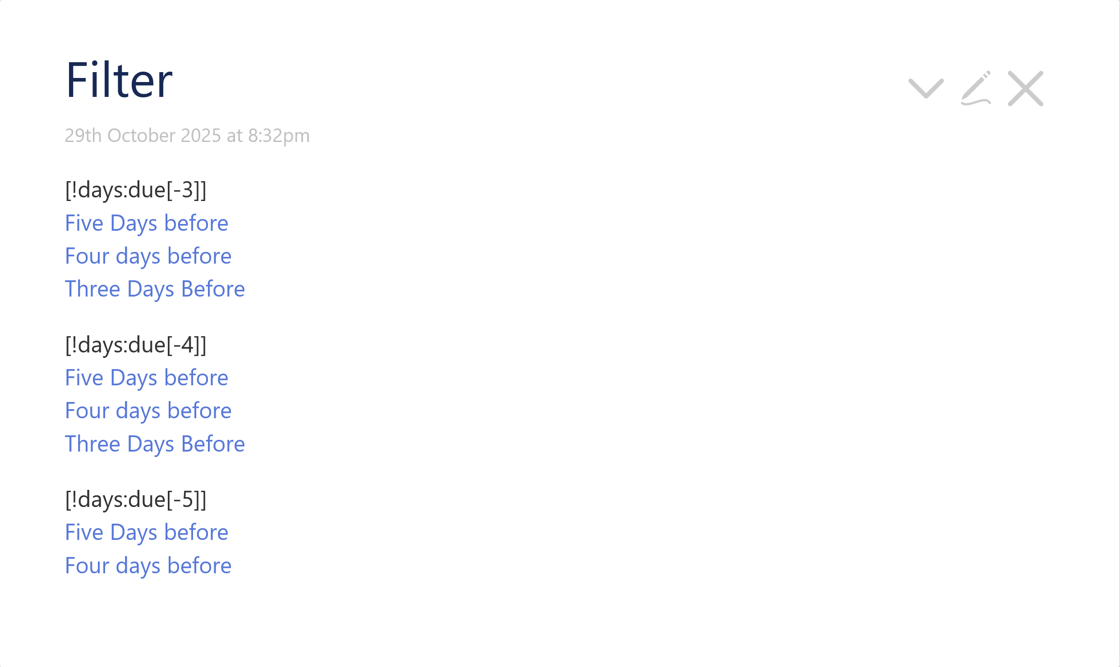Click Five Days before under the -5 filter
Screen dimensions: 1120x667
pos(147,532)
